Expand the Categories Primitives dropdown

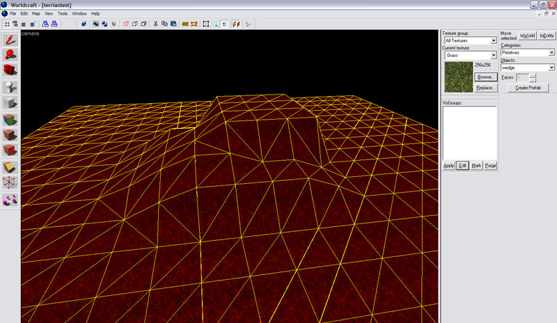click(x=551, y=53)
